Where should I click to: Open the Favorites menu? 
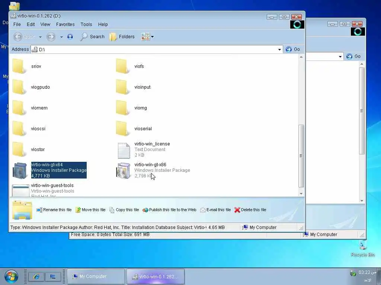pyautogui.click(x=65, y=24)
